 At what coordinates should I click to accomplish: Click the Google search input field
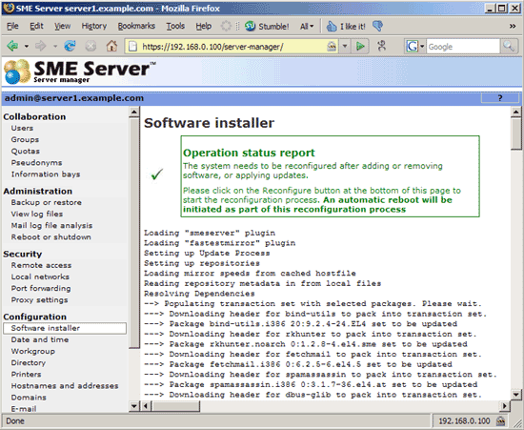pos(463,46)
